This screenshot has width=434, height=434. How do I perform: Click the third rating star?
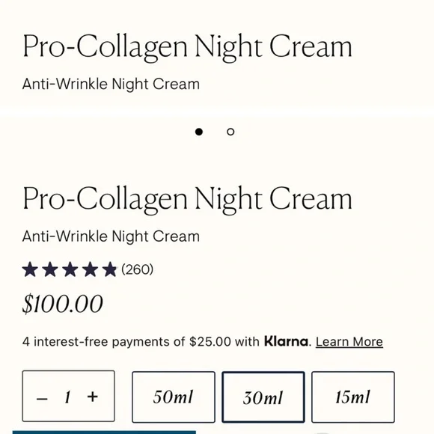point(70,269)
